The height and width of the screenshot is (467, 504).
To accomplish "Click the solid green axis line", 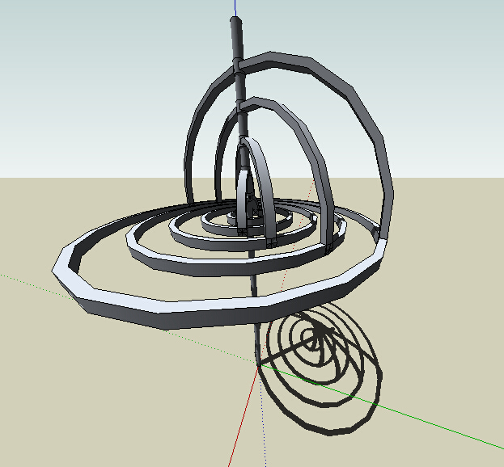I will (383, 406).
